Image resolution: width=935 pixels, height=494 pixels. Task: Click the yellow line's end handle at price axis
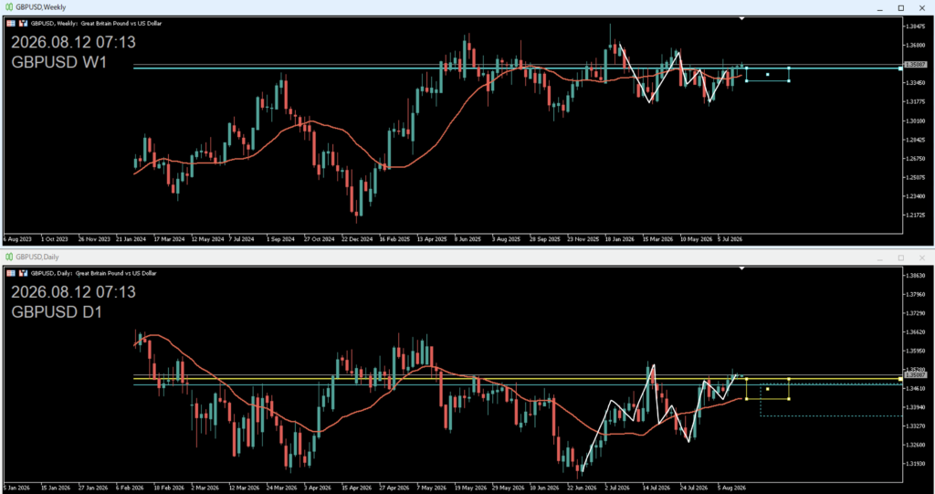coord(900,379)
